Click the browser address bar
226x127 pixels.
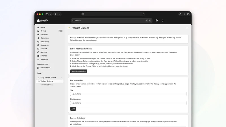tap(113, 14)
